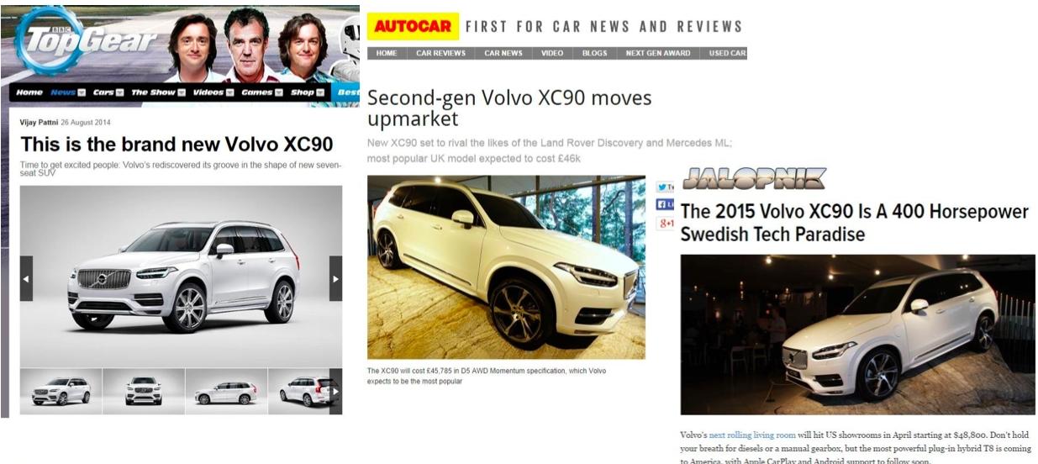Show previous photo with gallery left arrow
The image size is (1038, 464).
pyautogui.click(x=26, y=278)
